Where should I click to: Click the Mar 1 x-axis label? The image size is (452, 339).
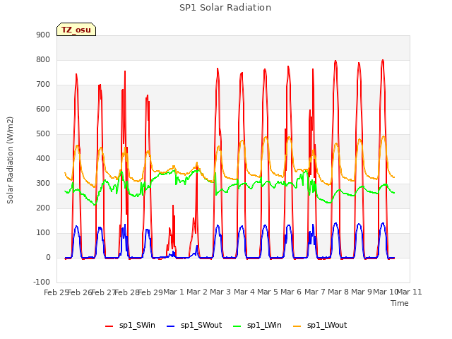tap(174, 292)
